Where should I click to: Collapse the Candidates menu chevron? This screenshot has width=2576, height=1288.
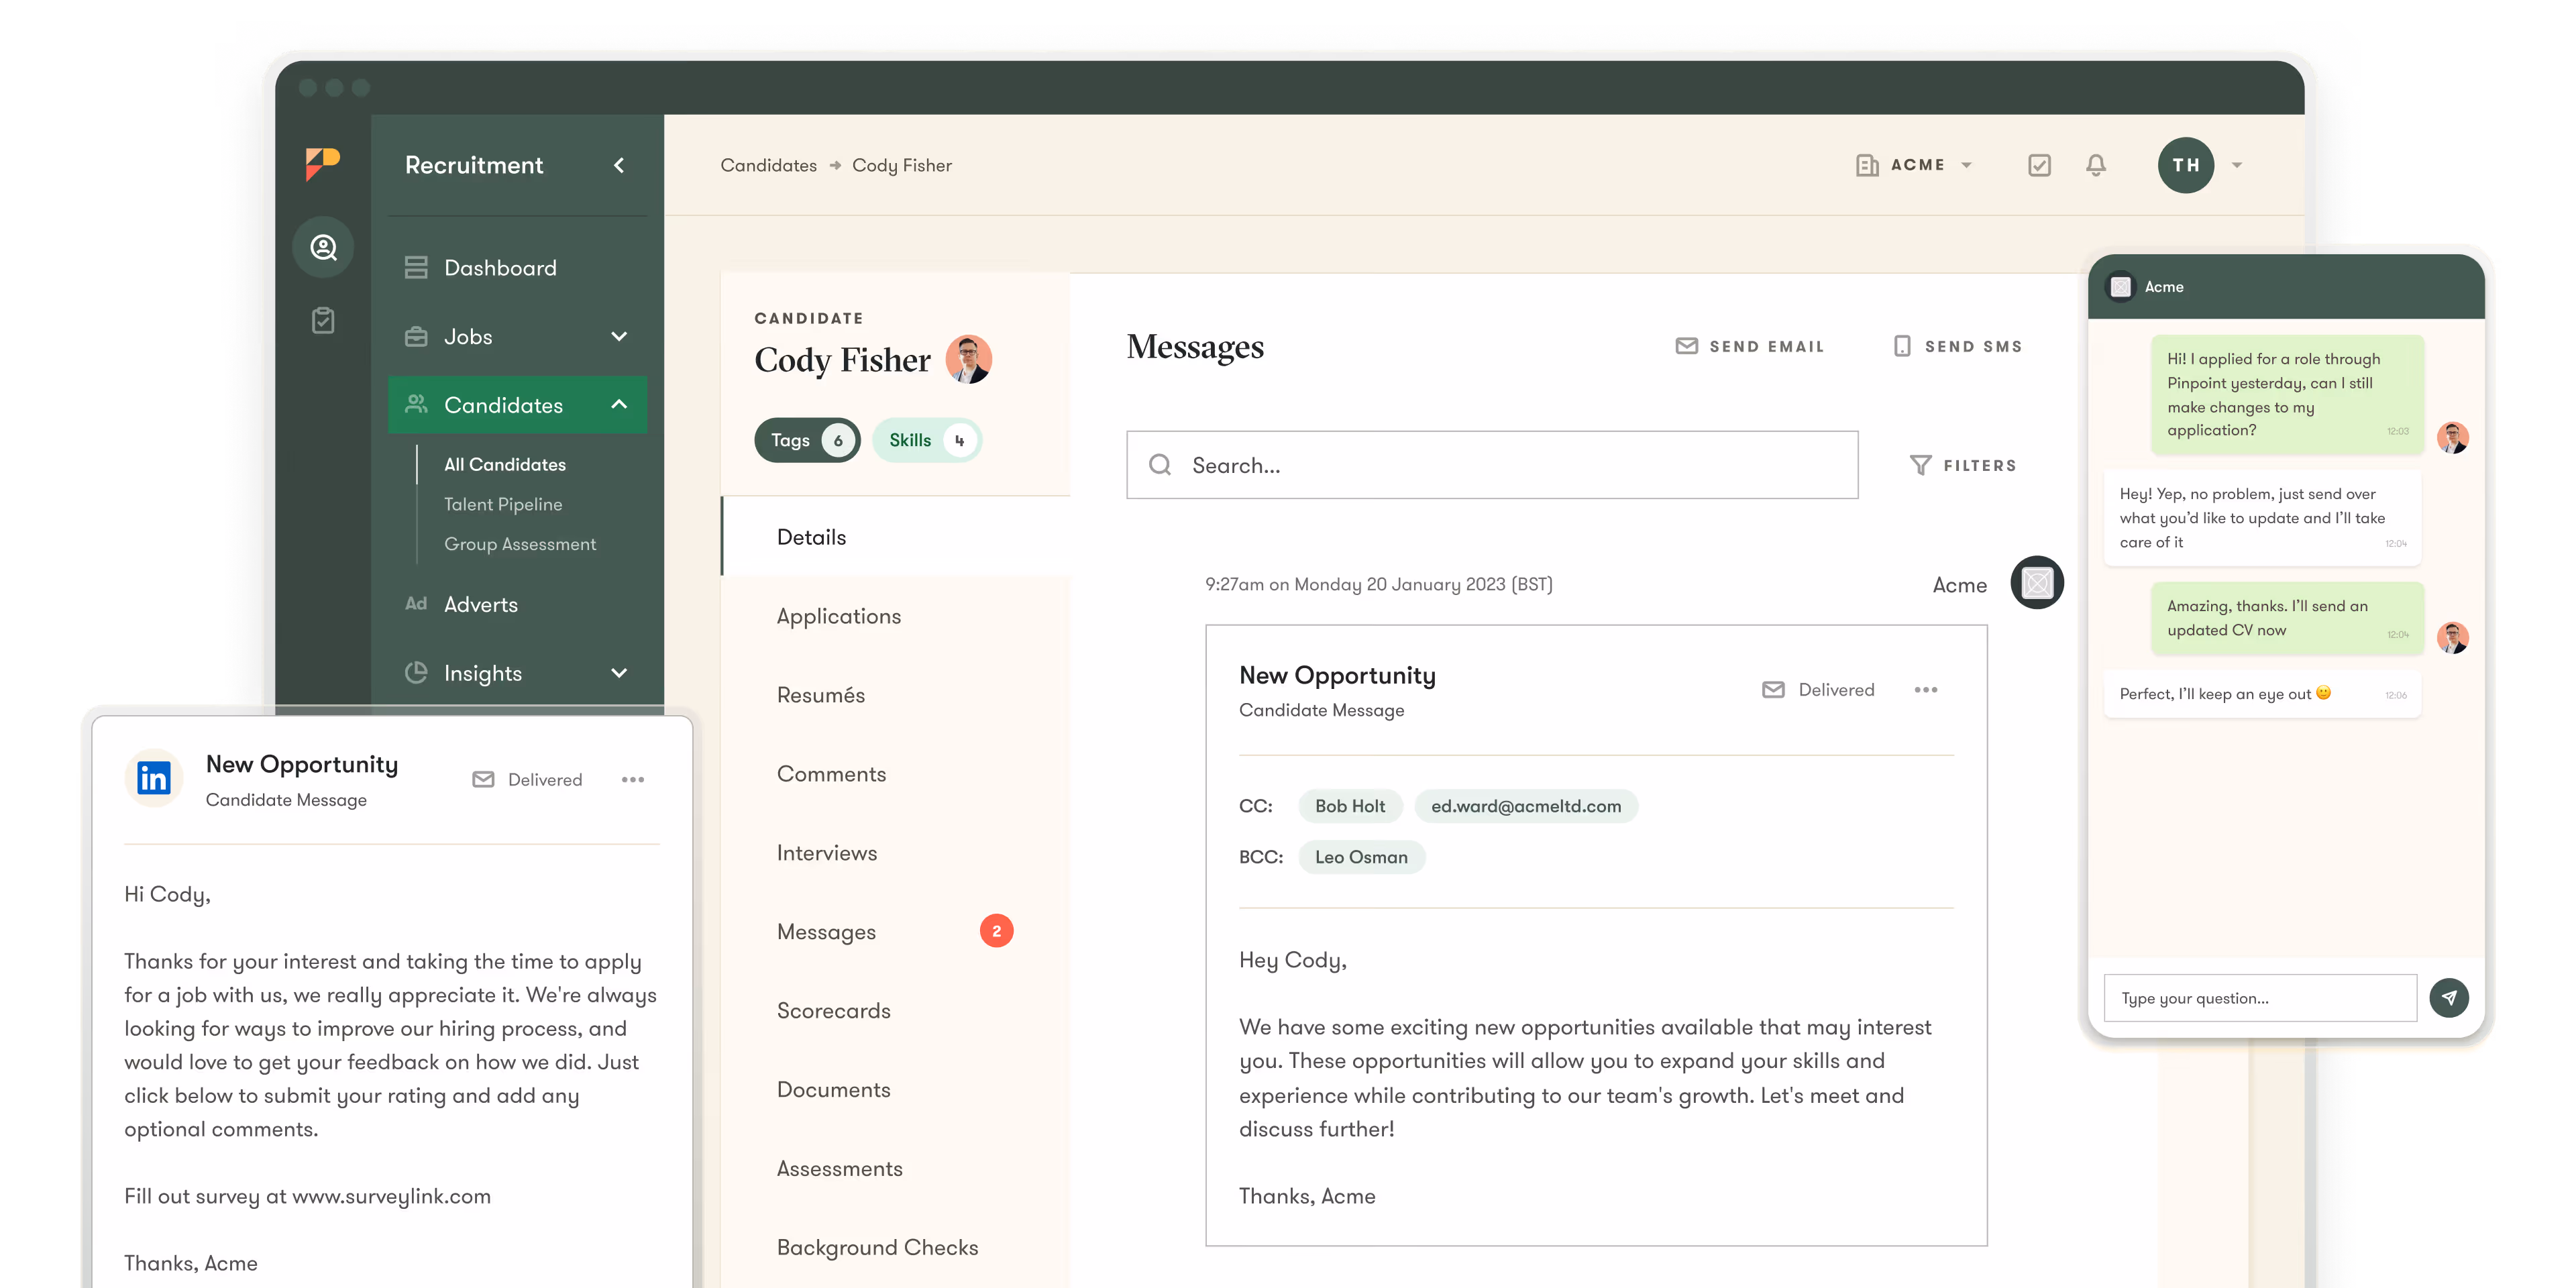pyautogui.click(x=619, y=404)
